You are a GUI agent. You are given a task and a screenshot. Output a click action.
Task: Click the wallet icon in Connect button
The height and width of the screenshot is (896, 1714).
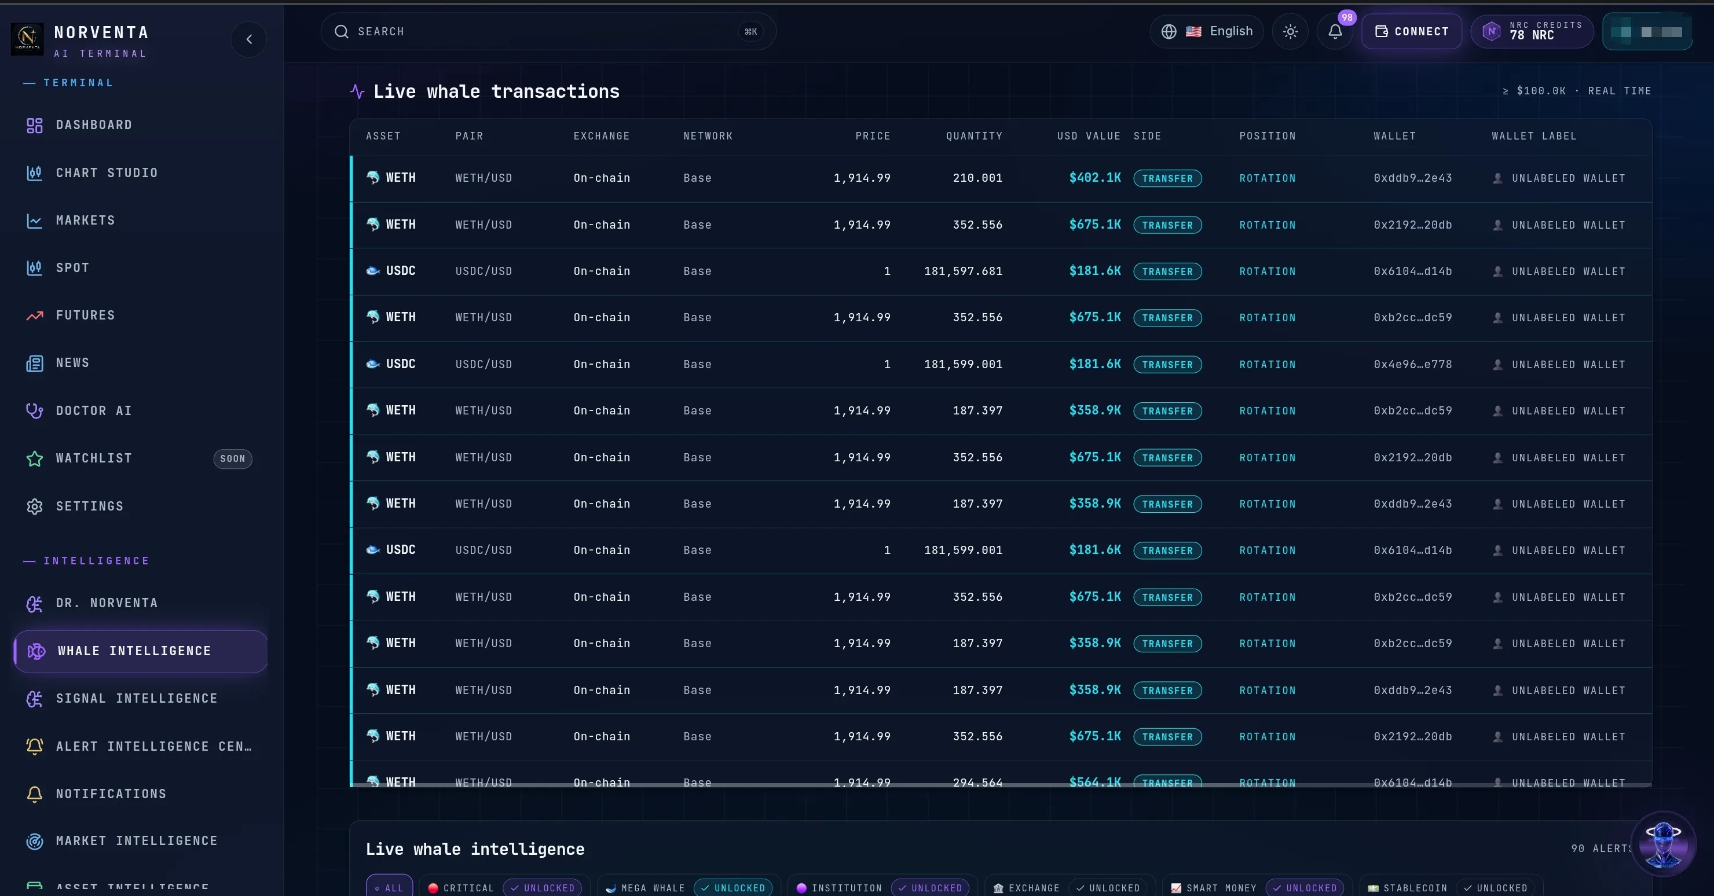[x=1381, y=31]
